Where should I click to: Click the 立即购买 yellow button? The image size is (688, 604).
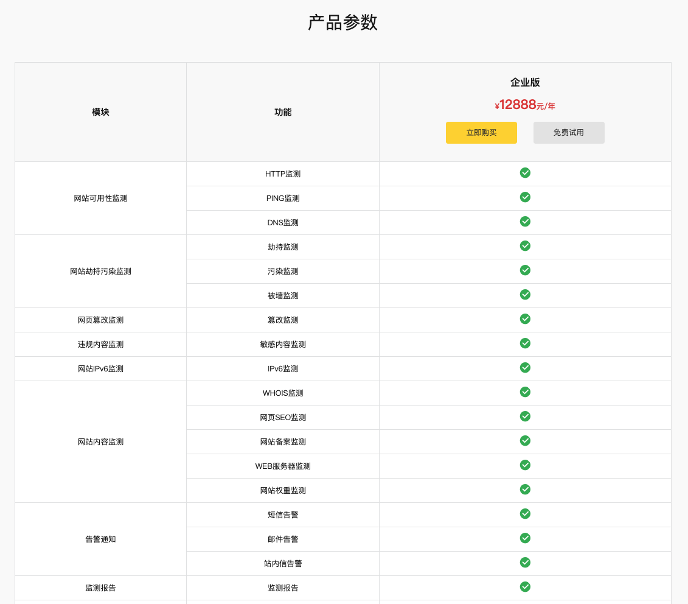coord(481,133)
